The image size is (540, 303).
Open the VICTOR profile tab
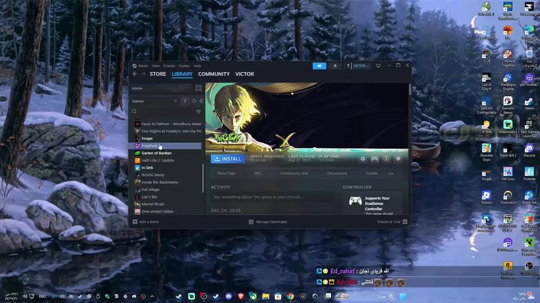[245, 74]
